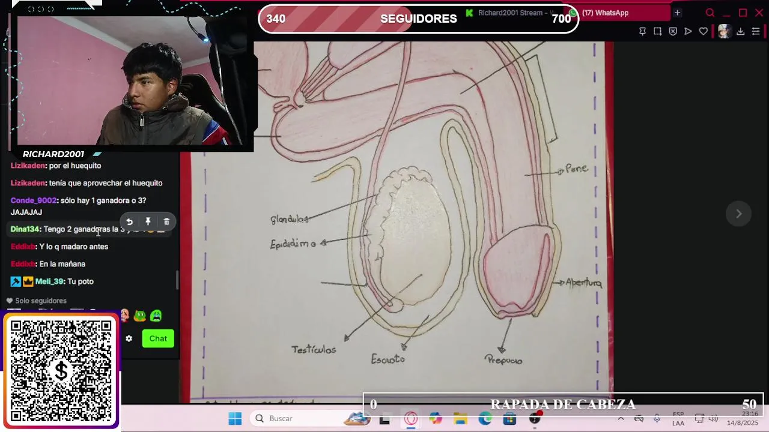Open browser tab search magnifier
Image resolution: width=769 pixels, height=432 pixels.
coord(710,13)
